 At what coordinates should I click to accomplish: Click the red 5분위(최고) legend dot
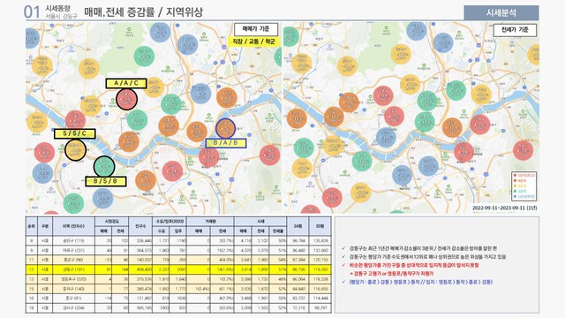click(516, 175)
